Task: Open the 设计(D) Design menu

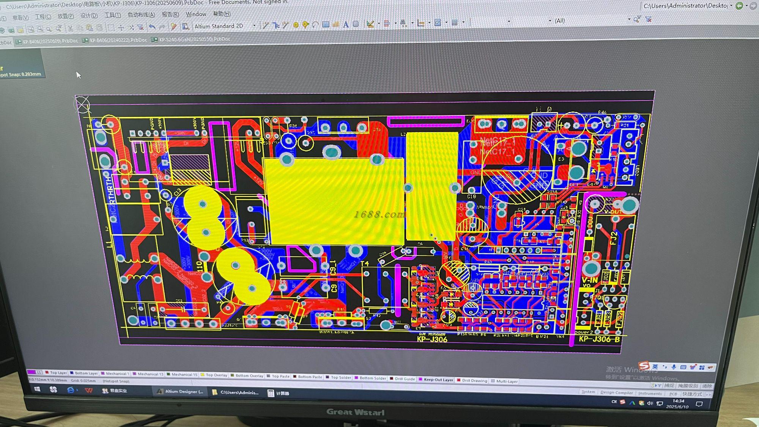Action: click(x=89, y=16)
